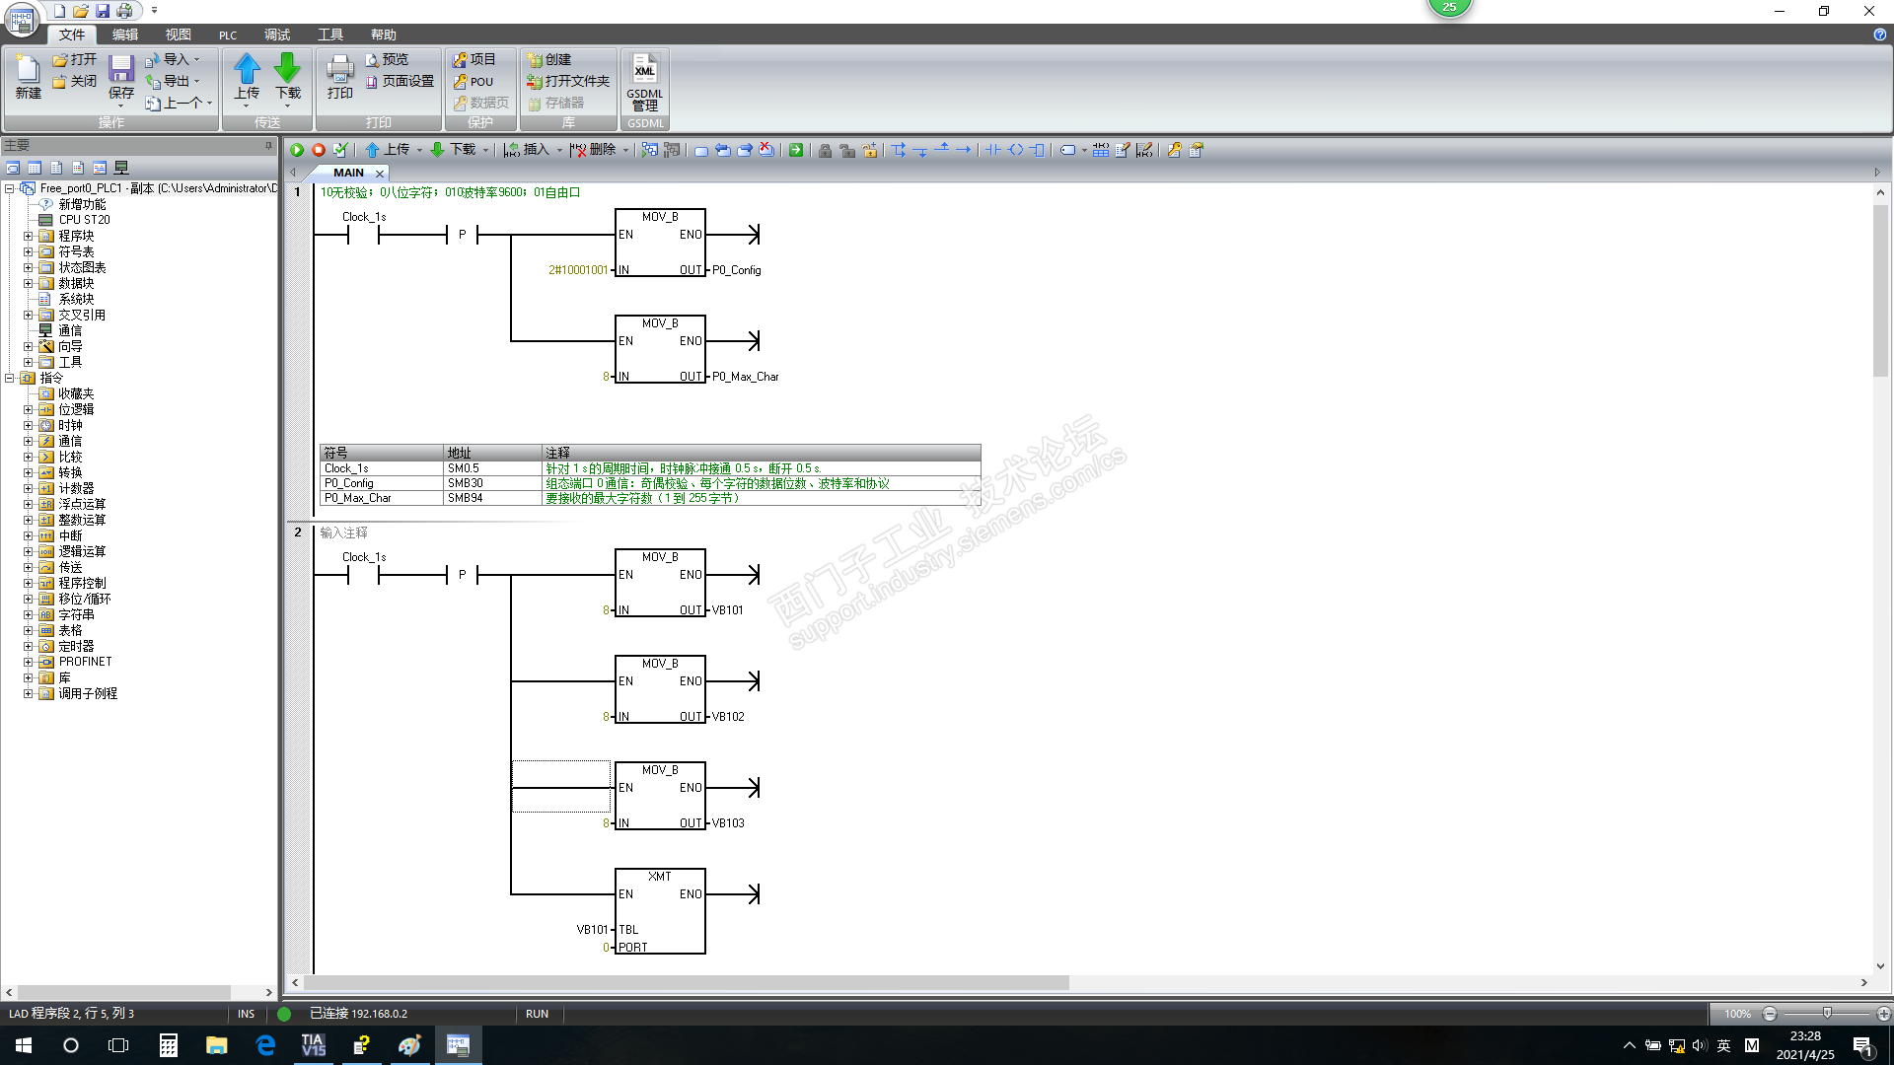Click the insert contact icon
The width and height of the screenshot is (1894, 1065).
point(993,150)
